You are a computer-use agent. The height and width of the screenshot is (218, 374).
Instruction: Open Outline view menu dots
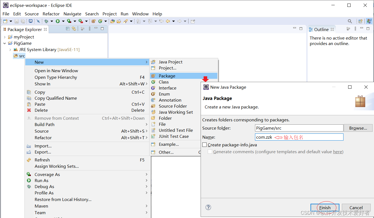355,29
